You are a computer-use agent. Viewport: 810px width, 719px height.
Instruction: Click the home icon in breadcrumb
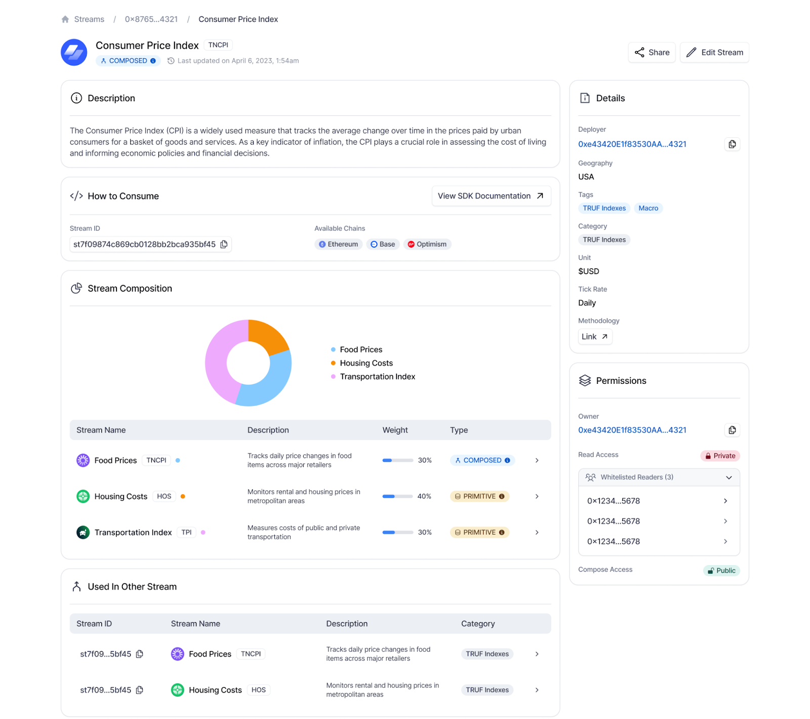[x=65, y=19]
